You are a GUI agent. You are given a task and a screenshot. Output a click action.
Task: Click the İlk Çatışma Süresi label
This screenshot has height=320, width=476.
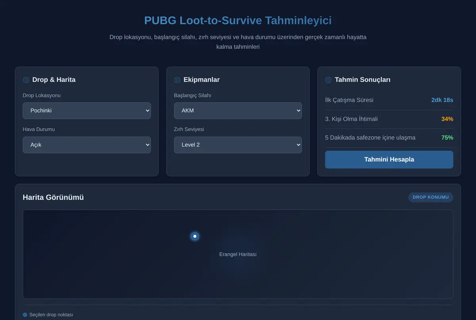(349, 100)
